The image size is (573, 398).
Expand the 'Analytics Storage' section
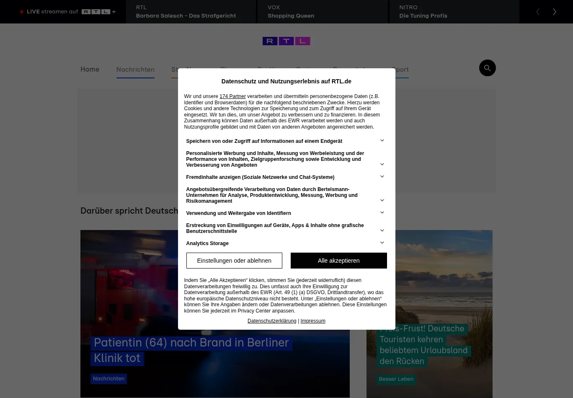point(382,243)
